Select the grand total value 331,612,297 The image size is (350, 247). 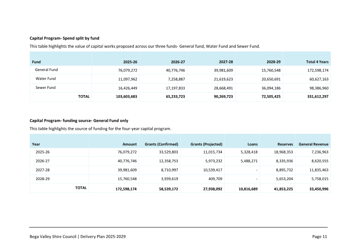316,96
